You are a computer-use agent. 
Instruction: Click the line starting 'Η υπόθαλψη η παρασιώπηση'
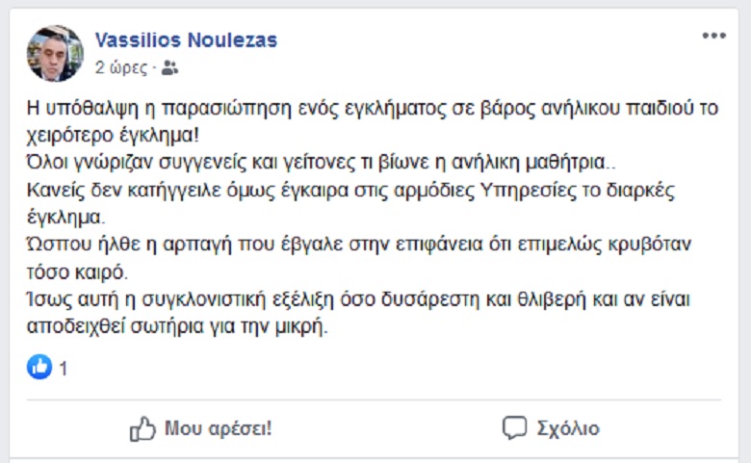click(x=373, y=109)
